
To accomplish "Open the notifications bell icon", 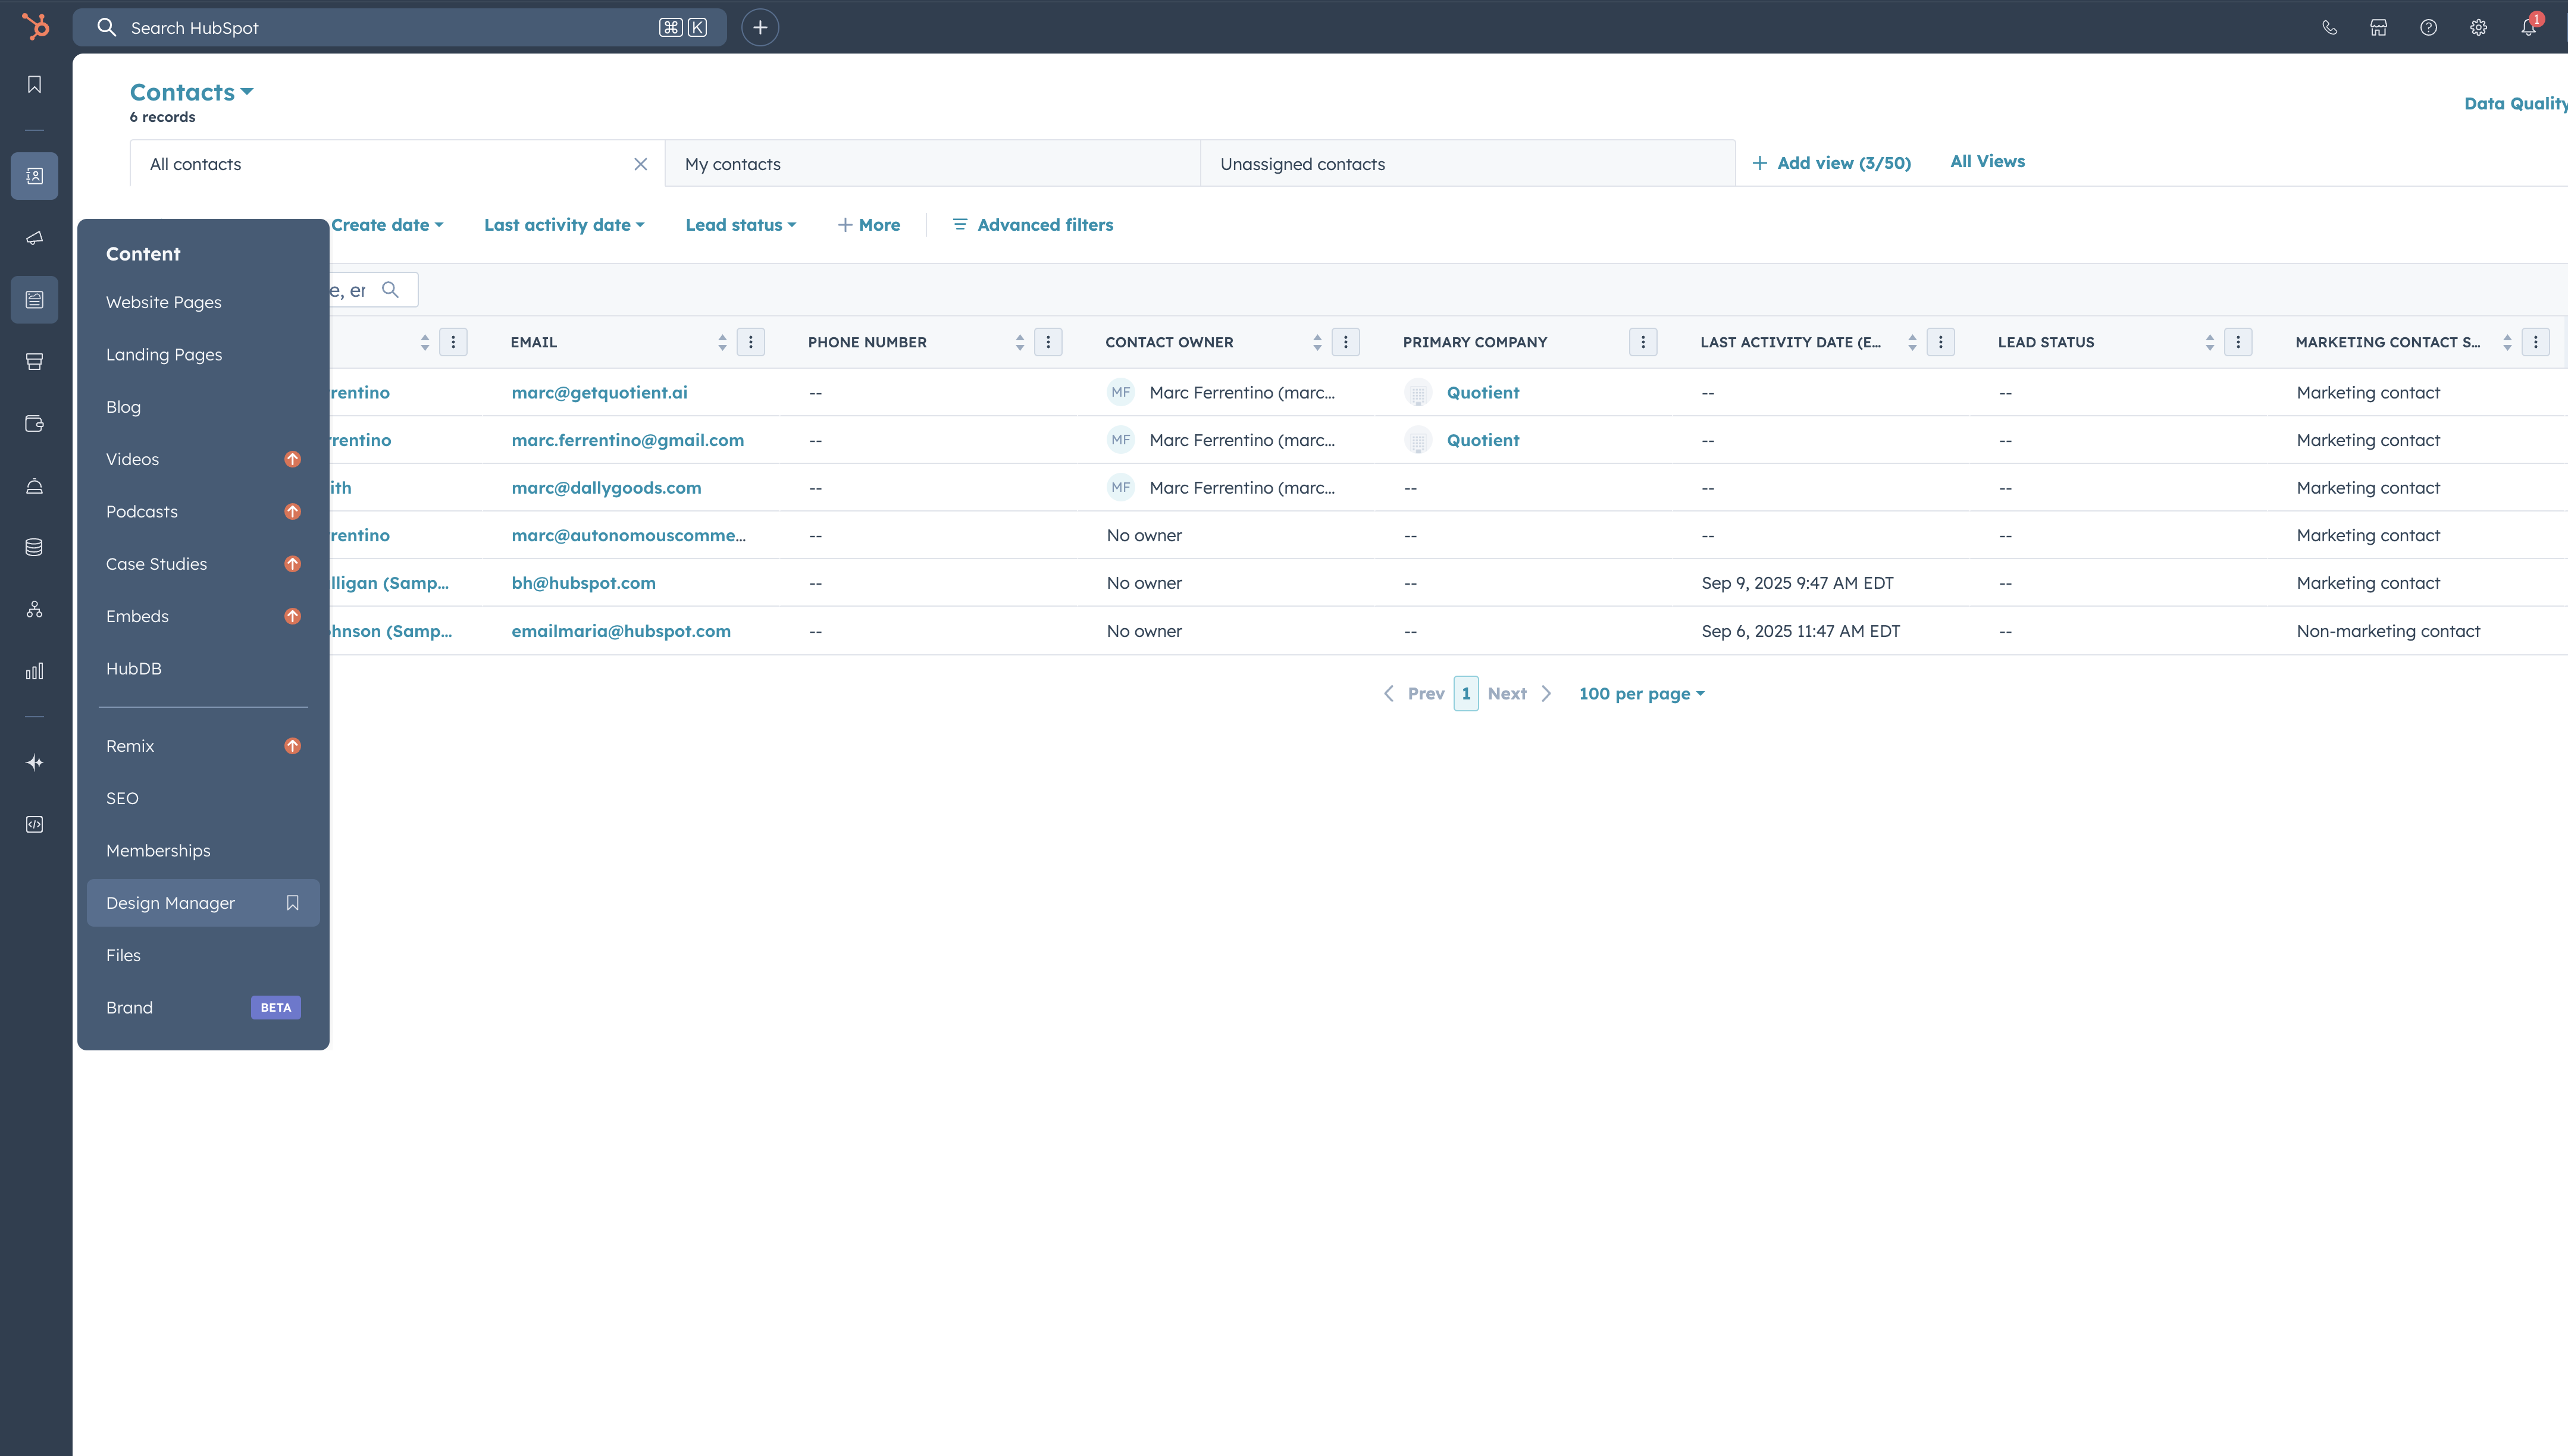I will pyautogui.click(x=2527, y=27).
